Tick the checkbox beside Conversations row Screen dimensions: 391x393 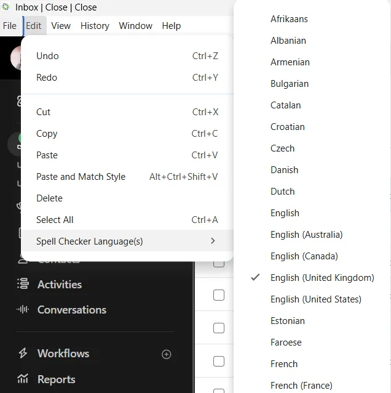219,328
